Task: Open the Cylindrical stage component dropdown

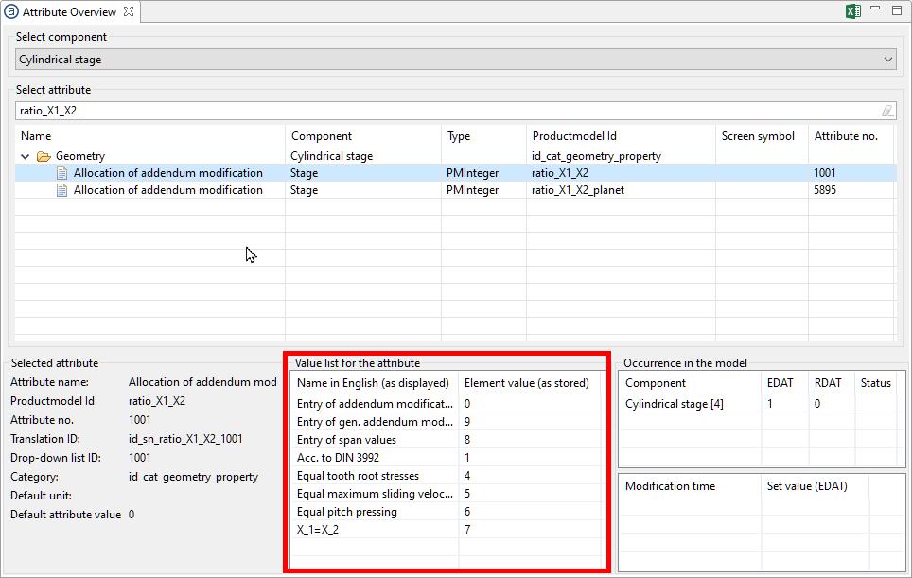Action: point(887,60)
